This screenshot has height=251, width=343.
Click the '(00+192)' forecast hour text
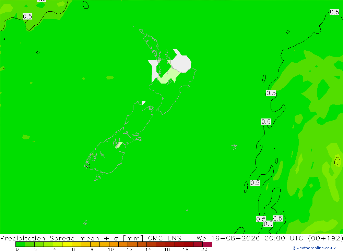[x=325, y=238]
